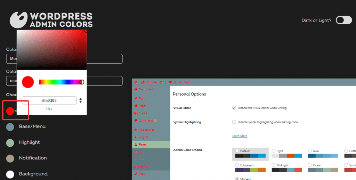Open Dashboard in the preview sidebar
Image resolution: width=356 pixels, height=180 pixels.
(x=146, y=89)
